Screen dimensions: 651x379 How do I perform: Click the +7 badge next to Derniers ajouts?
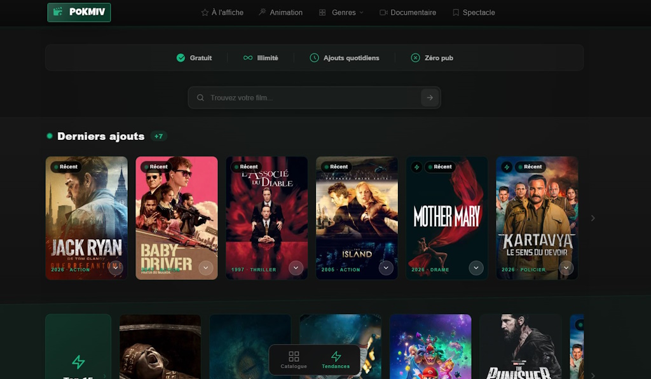click(x=158, y=136)
